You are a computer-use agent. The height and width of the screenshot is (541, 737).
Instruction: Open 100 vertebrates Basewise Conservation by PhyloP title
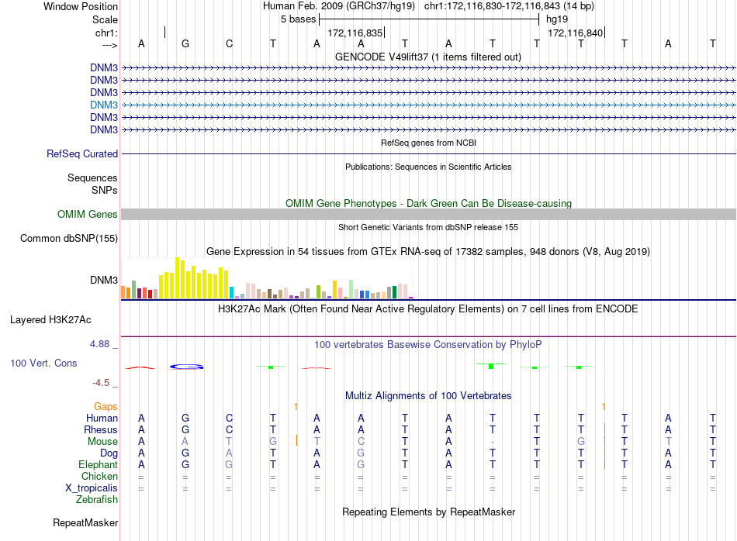point(428,345)
